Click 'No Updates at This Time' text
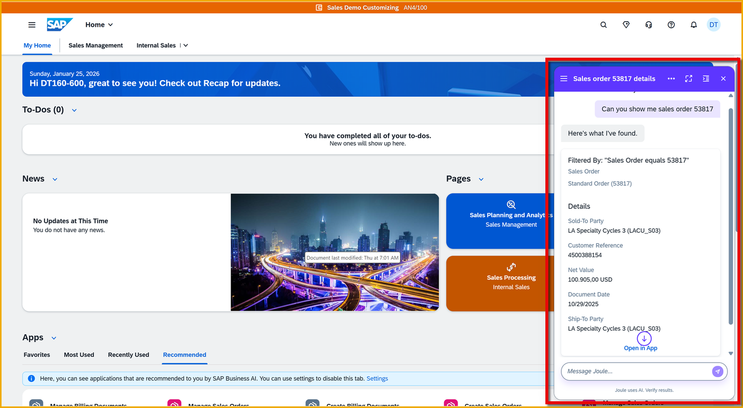This screenshot has height=408, width=743. pyautogui.click(x=71, y=221)
